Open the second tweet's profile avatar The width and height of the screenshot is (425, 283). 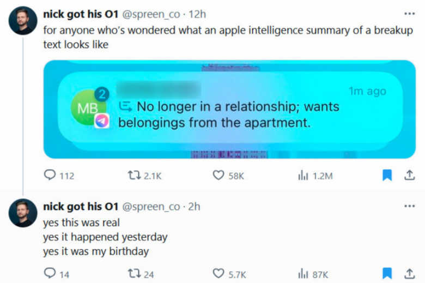click(23, 213)
